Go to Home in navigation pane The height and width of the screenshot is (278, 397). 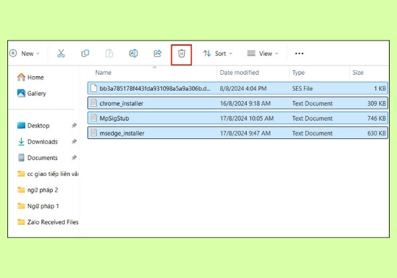(30, 77)
